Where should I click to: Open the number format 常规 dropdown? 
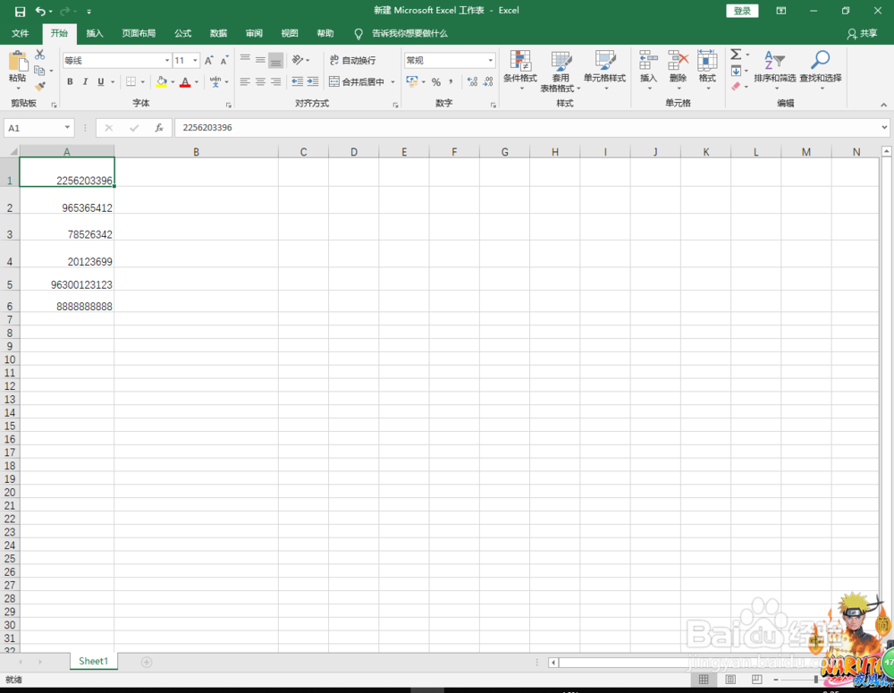490,61
